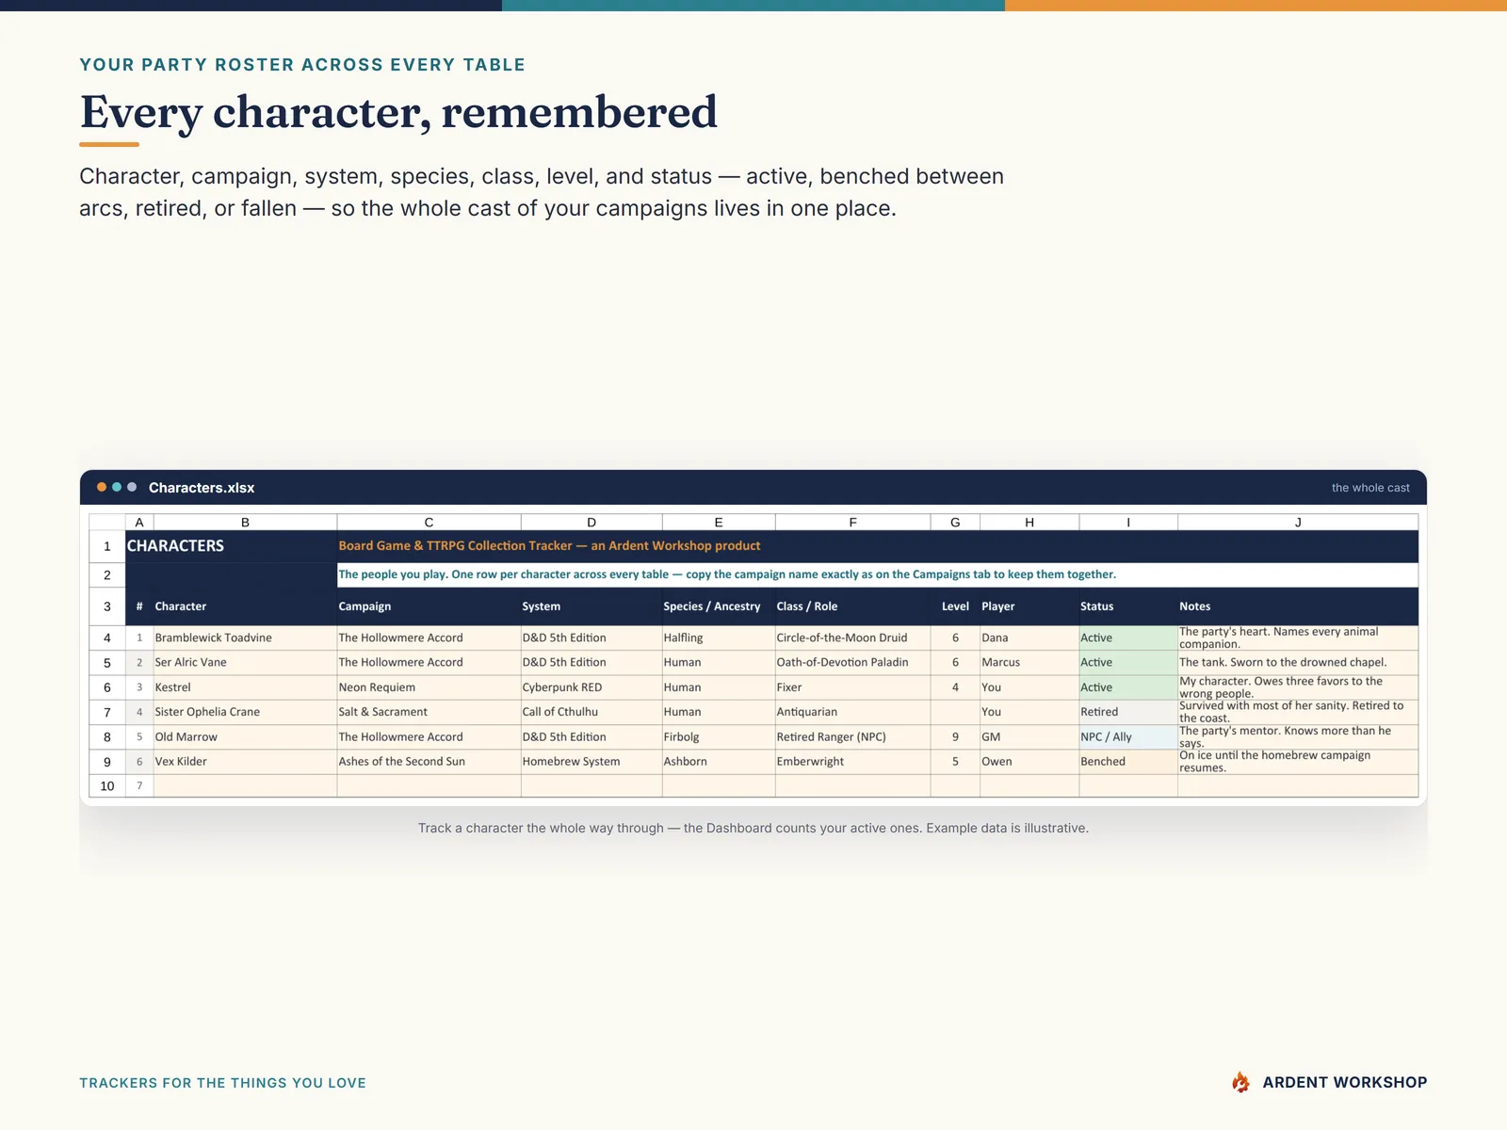Click the Benched status cell
This screenshot has width=1507, height=1130.
1128,761
